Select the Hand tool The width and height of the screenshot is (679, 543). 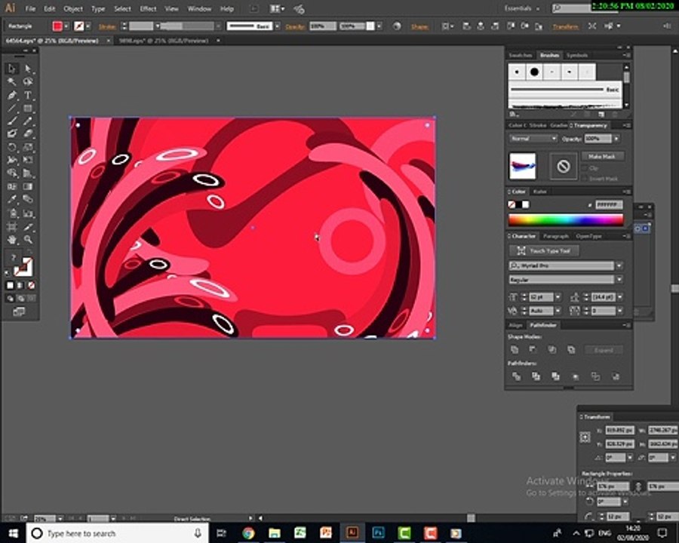(x=11, y=240)
